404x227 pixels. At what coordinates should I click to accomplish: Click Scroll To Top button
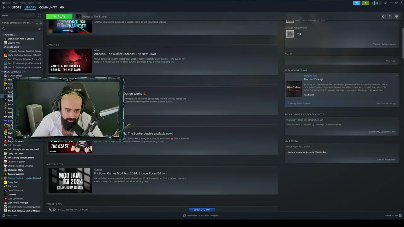(202, 210)
